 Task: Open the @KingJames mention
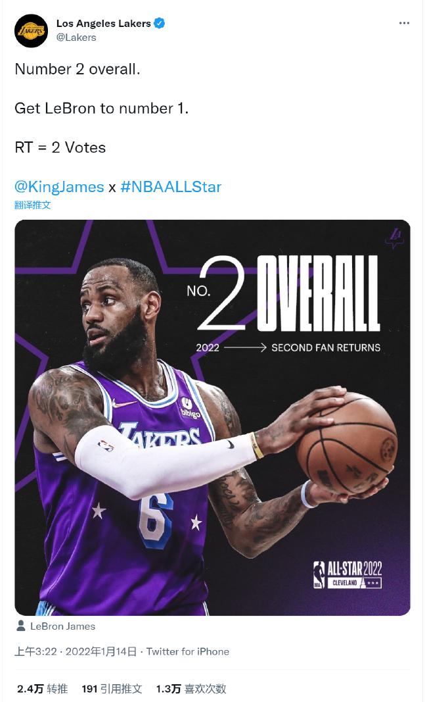(59, 187)
